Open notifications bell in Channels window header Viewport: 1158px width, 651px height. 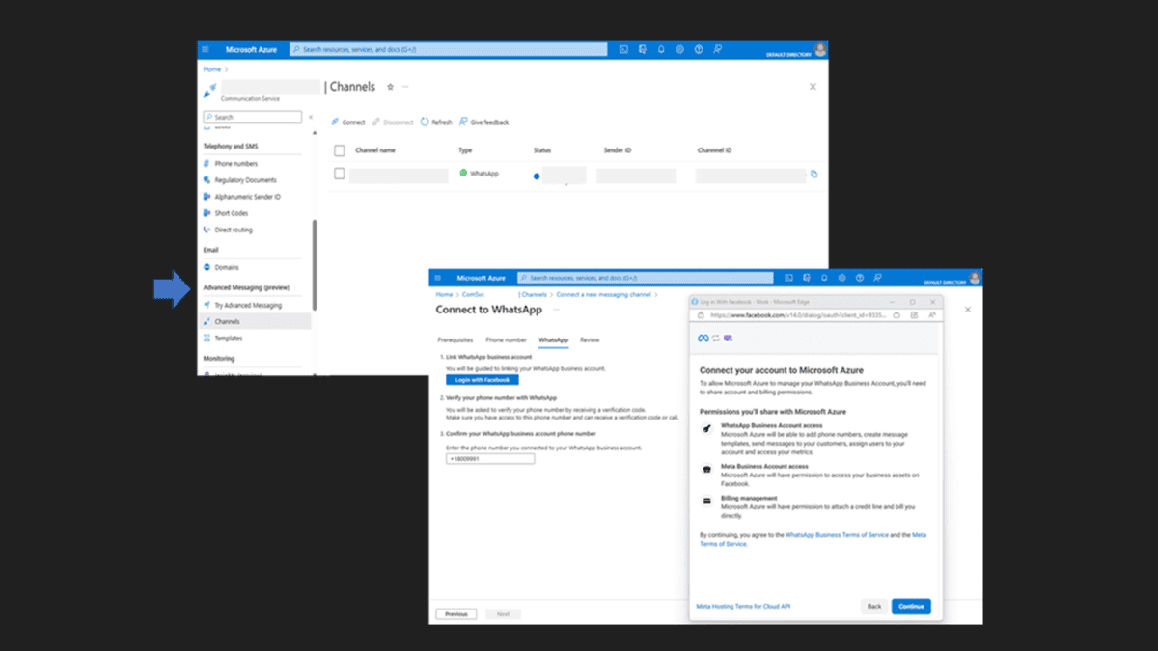click(661, 49)
